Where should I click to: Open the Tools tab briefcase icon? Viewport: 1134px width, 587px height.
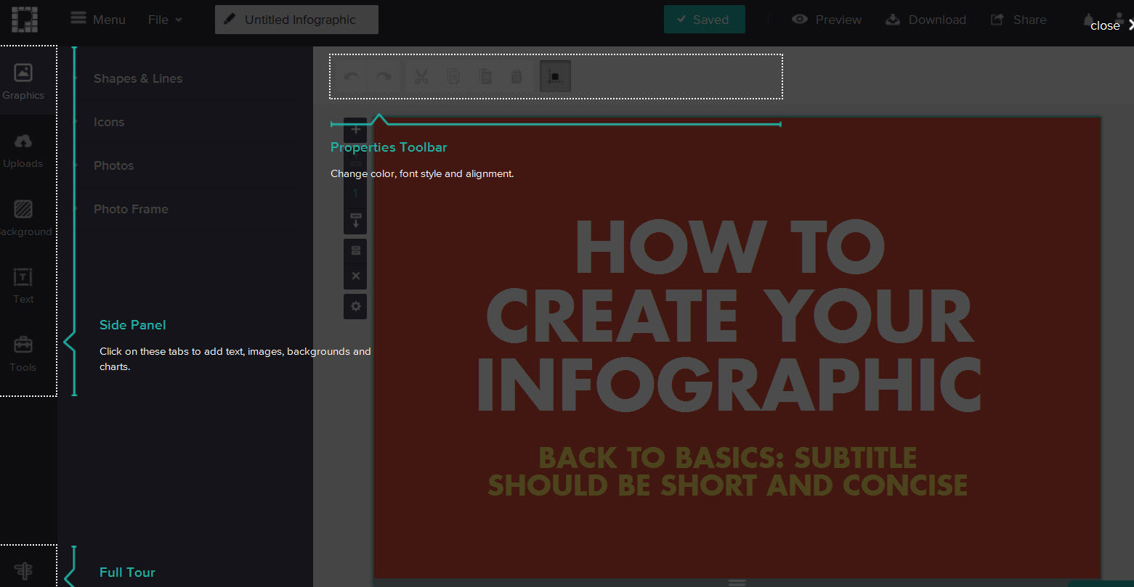(23, 344)
